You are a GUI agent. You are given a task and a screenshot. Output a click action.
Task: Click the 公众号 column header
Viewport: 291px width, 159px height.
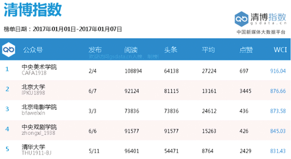tap(33, 50)
